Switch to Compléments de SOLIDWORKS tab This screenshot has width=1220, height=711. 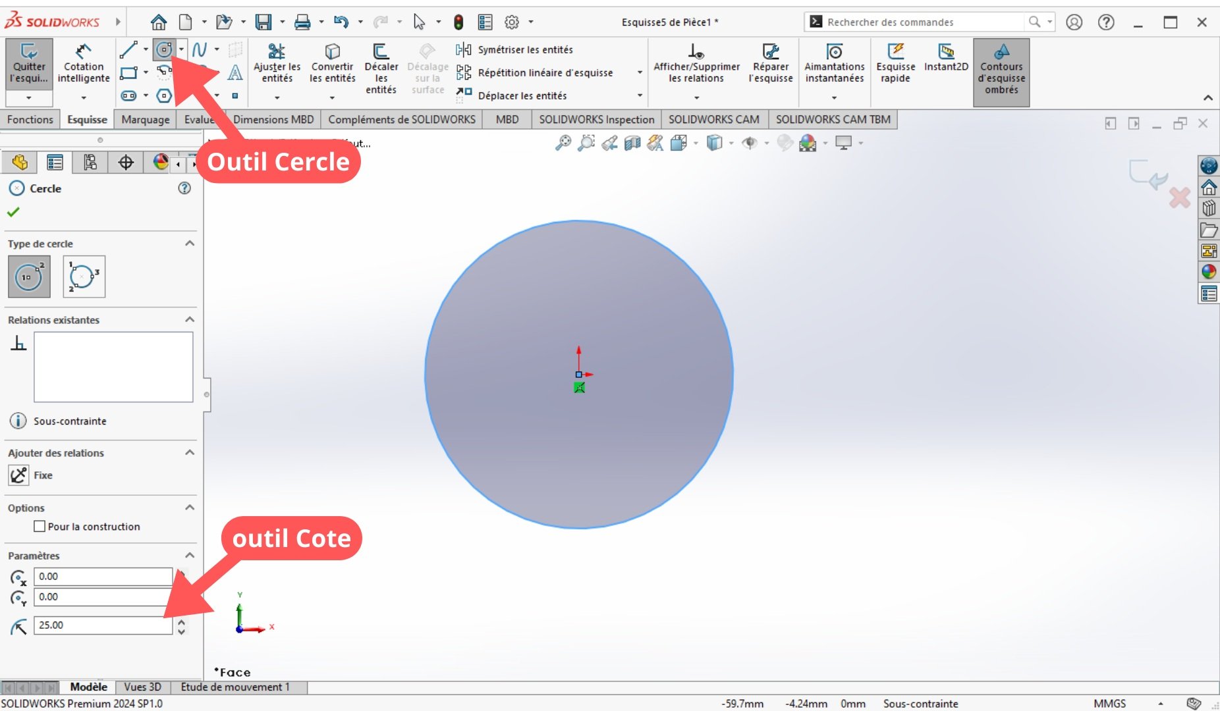click(x=402, y=119)
